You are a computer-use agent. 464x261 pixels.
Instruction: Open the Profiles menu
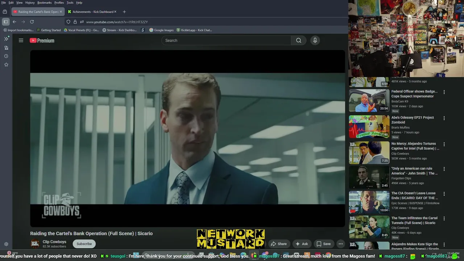pos(59,3)
